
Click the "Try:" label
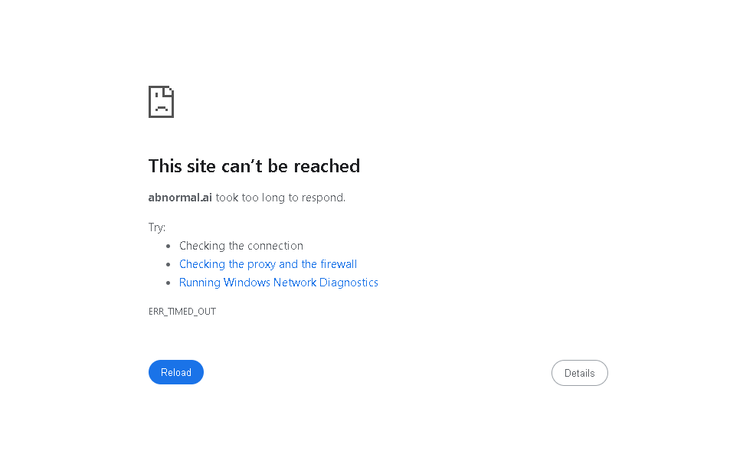point(156,227)
